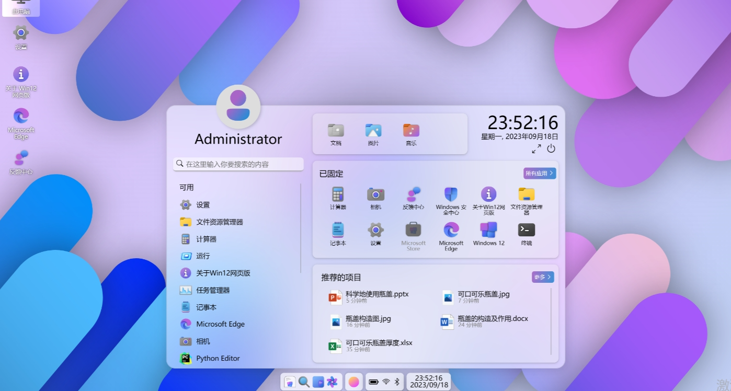Click the Administrator user avatar

238,107
